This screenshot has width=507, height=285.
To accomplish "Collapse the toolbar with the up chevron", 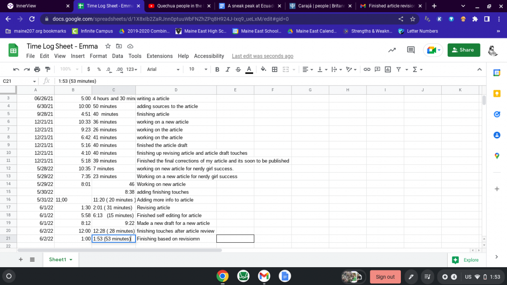I will coord(479,69).
